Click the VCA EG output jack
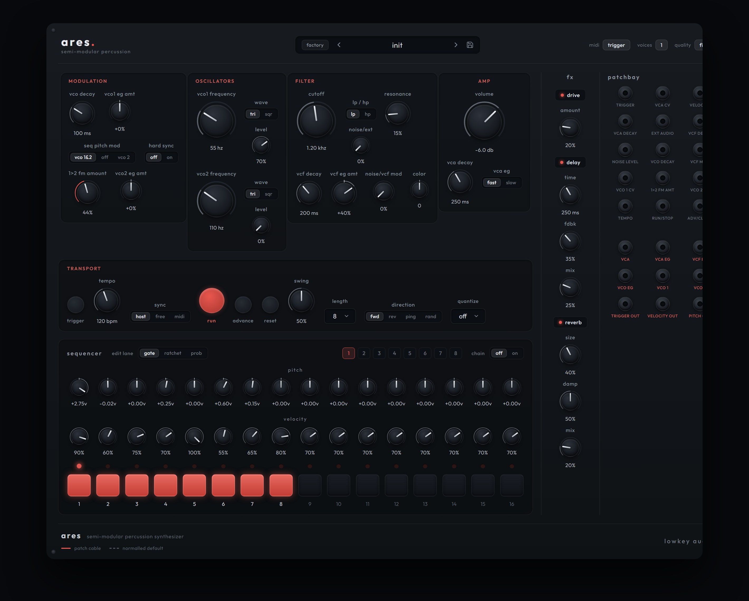Screen dimensions: 749x601 pos(662,247)
